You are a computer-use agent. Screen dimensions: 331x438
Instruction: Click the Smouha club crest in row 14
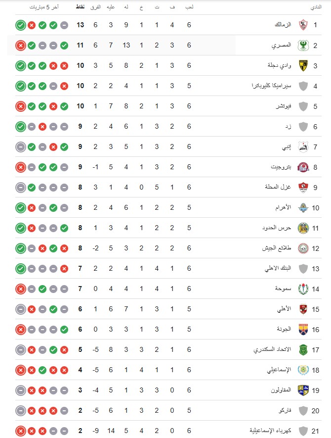303,289
